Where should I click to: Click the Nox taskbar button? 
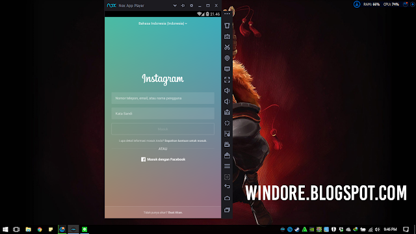click(x=73, y=229)
